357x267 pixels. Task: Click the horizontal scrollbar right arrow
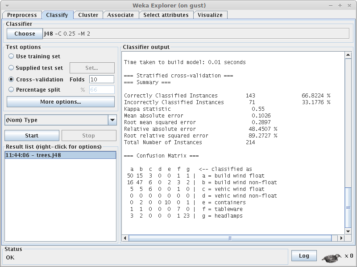coord(341,238)
